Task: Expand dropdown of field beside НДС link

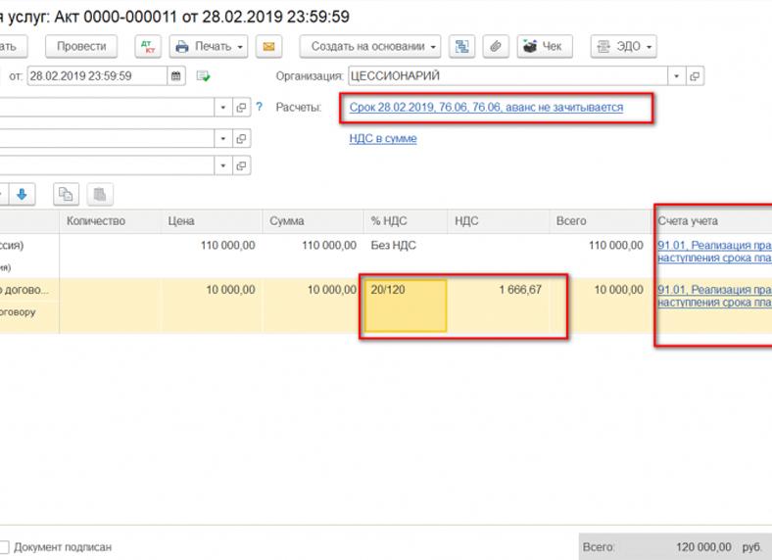Action: pos(223,139)
